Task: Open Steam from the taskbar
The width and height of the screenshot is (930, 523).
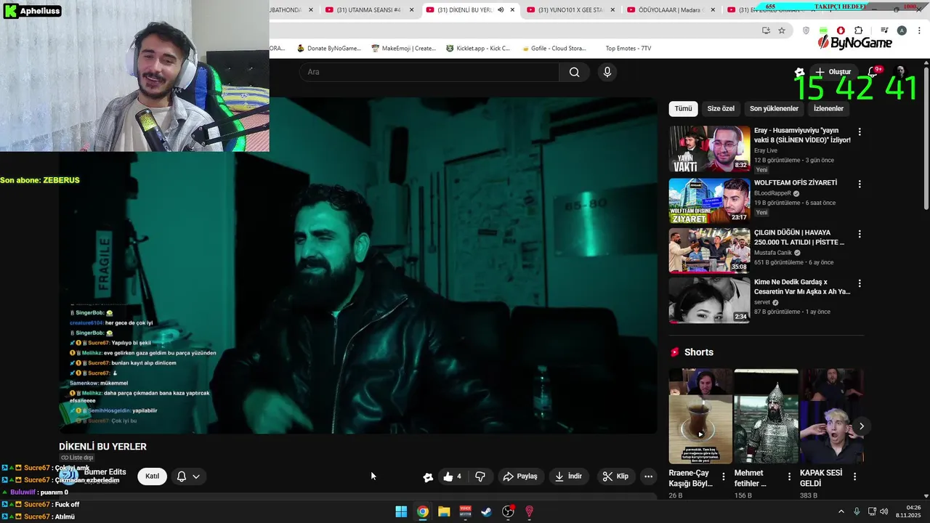Action: (x=487, y=511)
